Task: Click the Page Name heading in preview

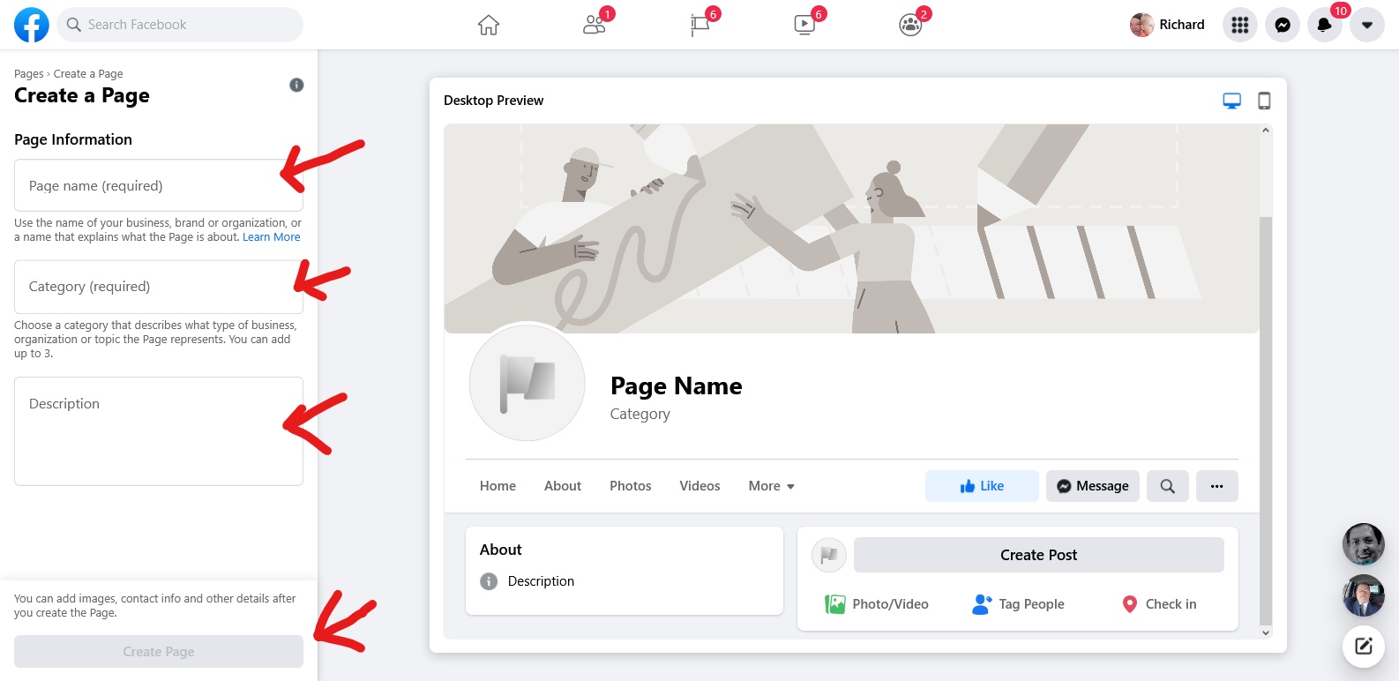Action: click(x=677, y=386)
